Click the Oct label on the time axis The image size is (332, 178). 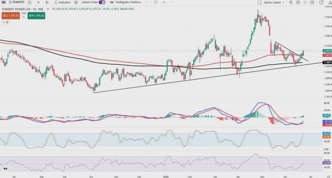tap(91, 177)
